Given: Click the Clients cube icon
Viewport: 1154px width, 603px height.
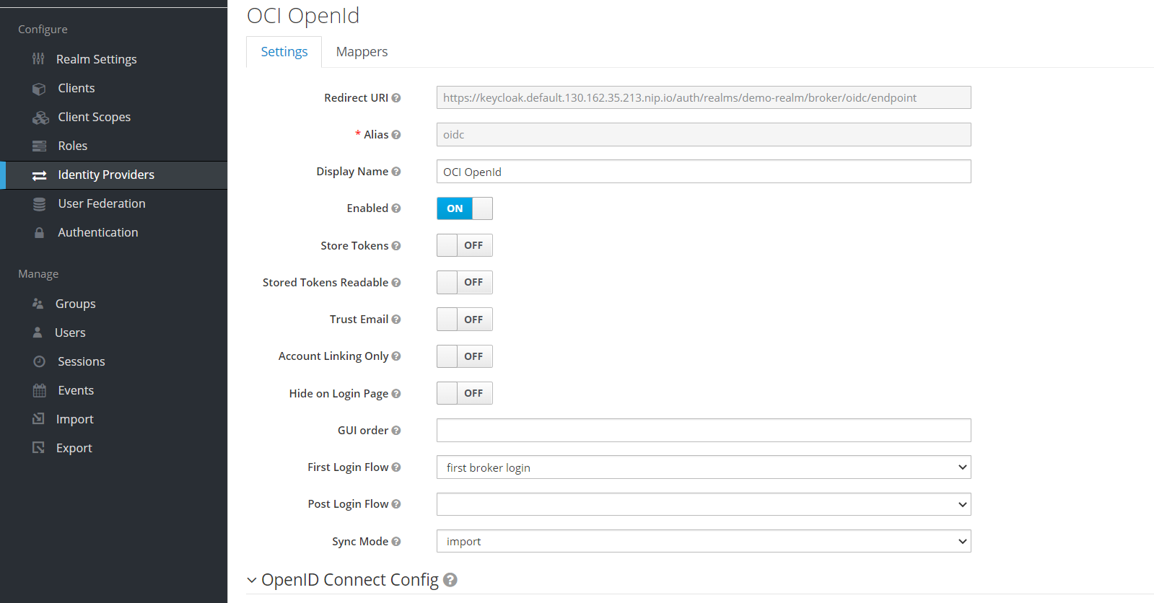Looking at the screenshot, I should tap(39, 89).
